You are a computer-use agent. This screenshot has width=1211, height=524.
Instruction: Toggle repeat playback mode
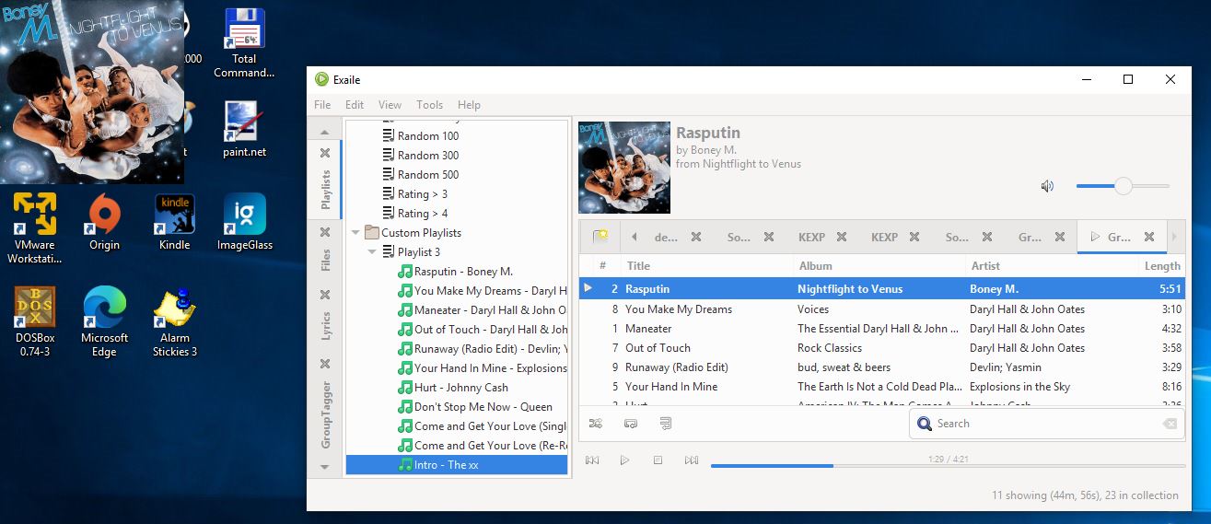click(x=631, y=424)
